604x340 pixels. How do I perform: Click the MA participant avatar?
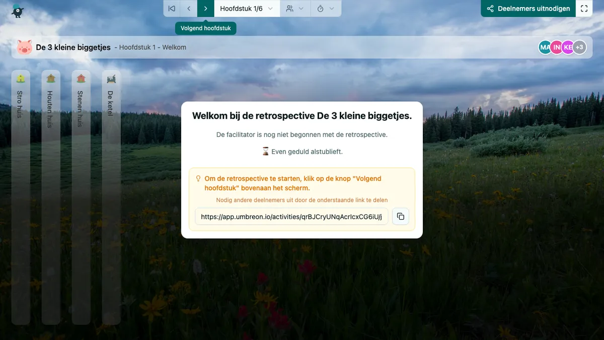(545, 47)
